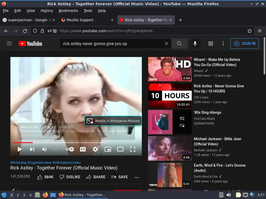
Task: Reload the current page
Action: (x=25, y=31)
